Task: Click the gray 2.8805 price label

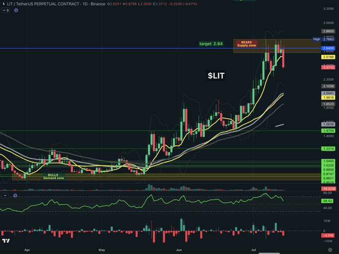Action: coord(328,31)
